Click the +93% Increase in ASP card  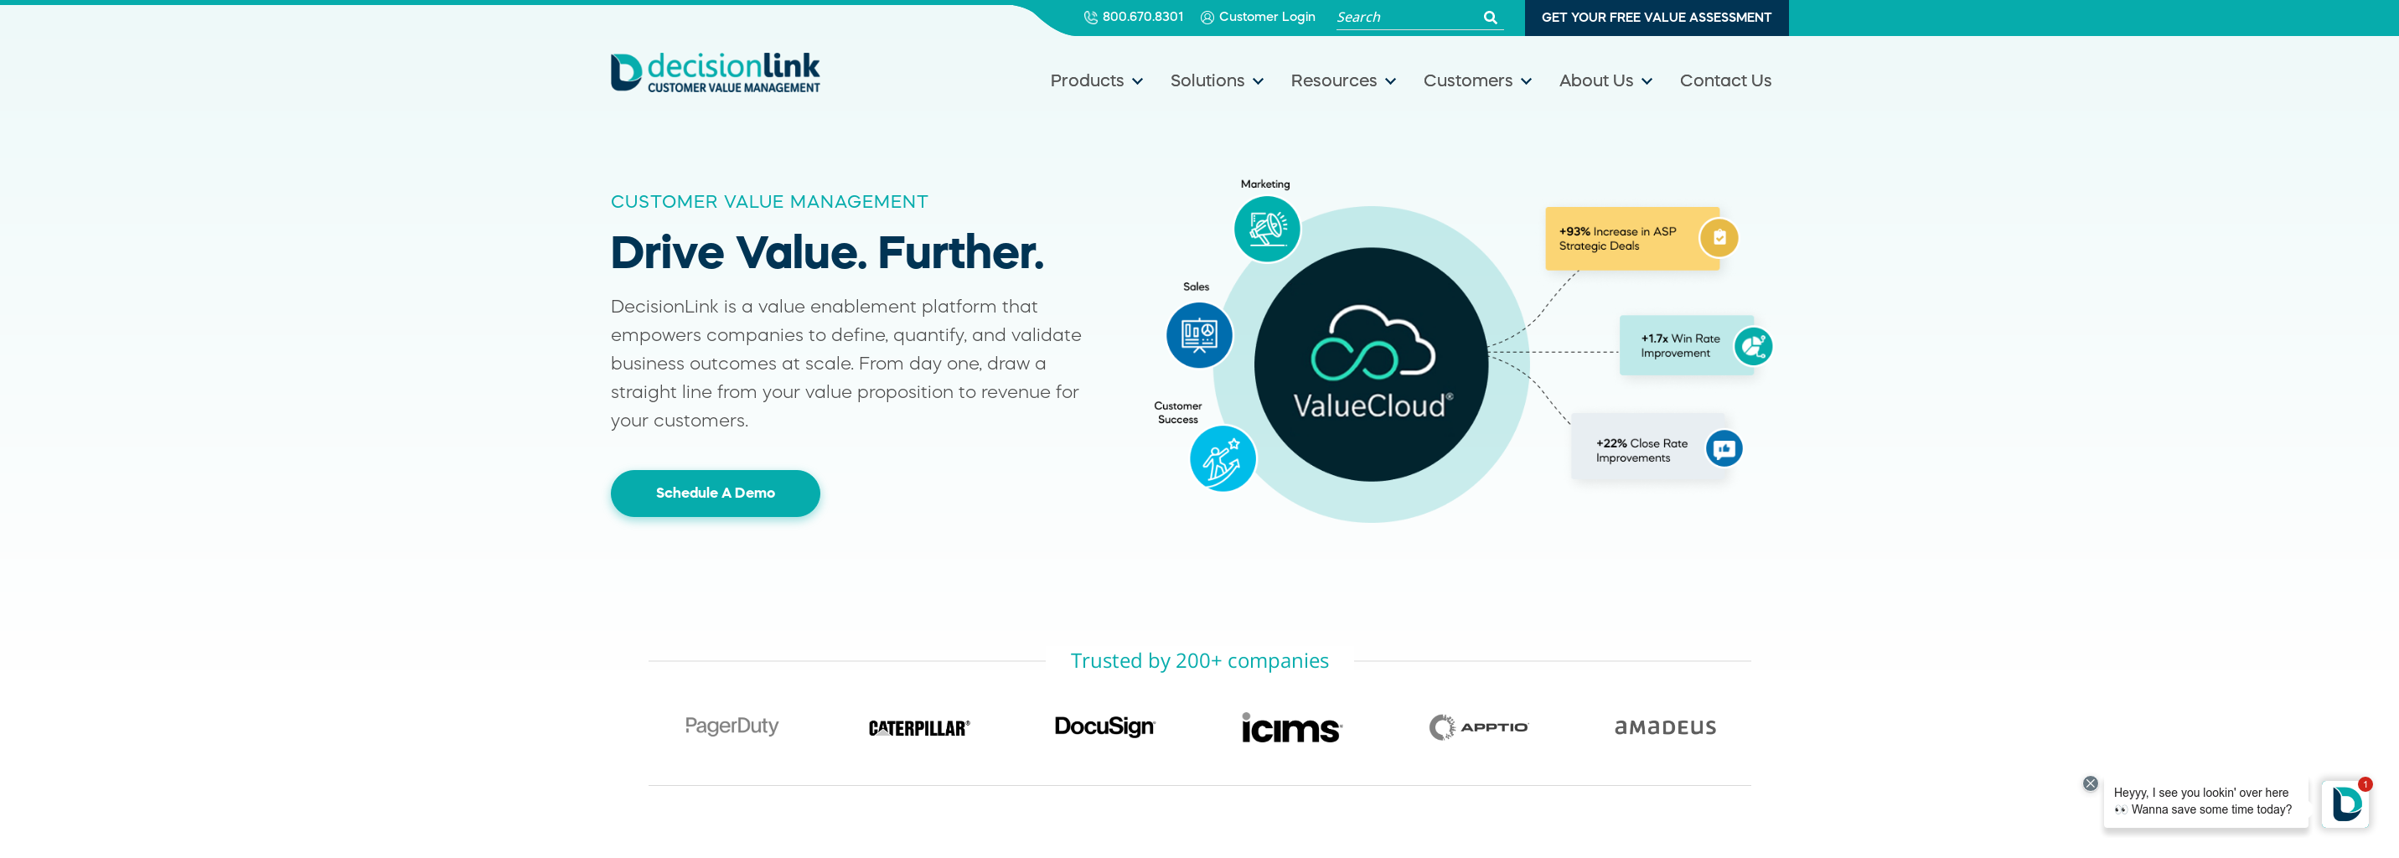1631,239
